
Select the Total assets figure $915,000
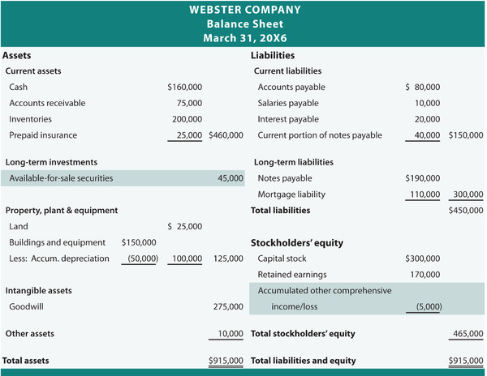click(226, 359)
